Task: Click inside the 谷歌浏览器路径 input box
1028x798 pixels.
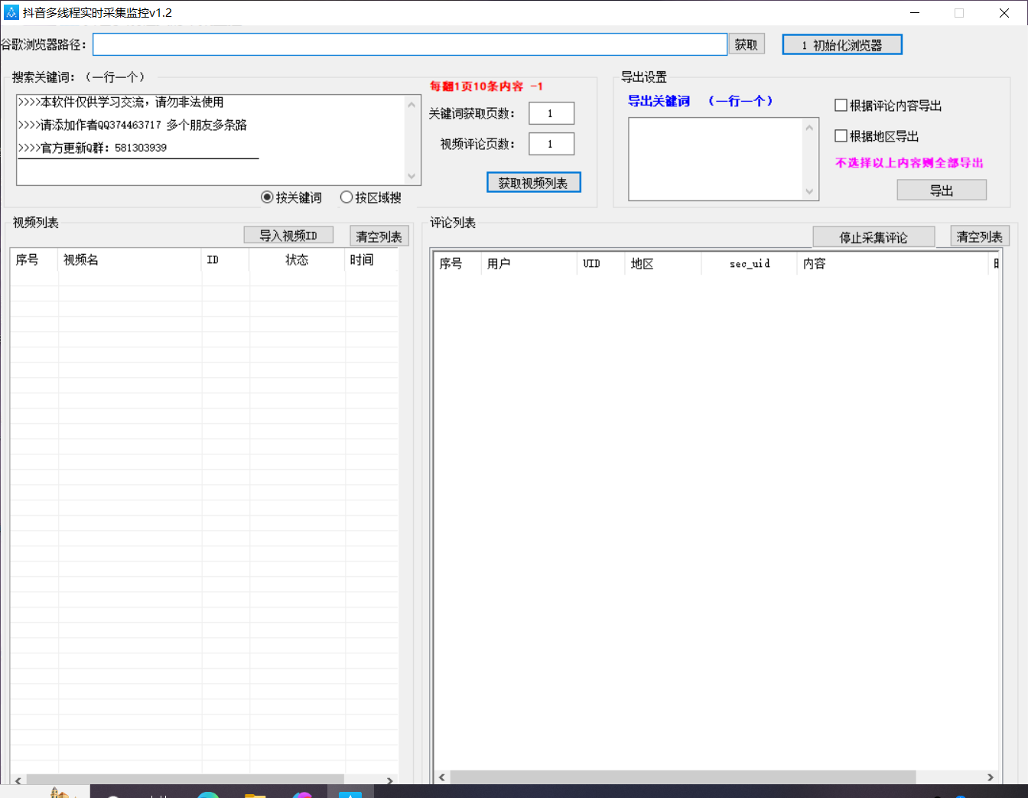Action: (x=409, y=44)
